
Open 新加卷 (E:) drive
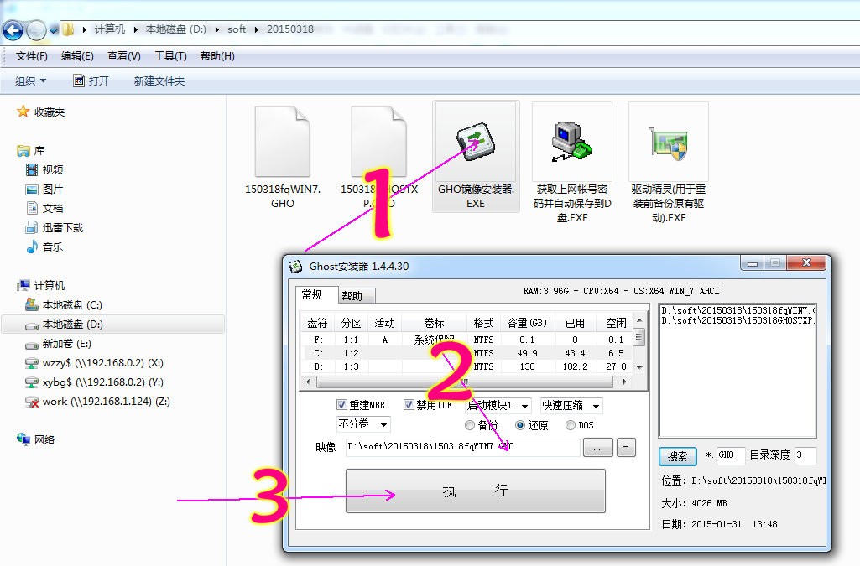coord(59,344)
